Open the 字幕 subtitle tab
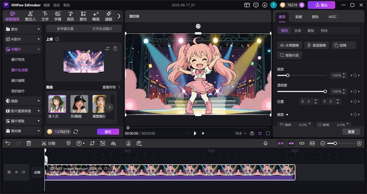367x194 pixels. pyautogui.click(x=58, y=16)
